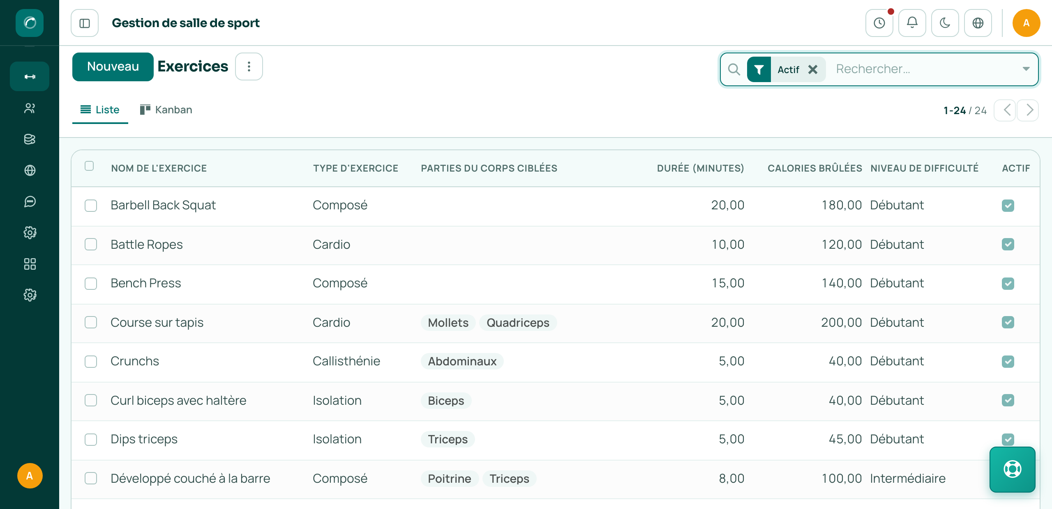Sort by Nom de l'exercice column

(x=159, y=168)
